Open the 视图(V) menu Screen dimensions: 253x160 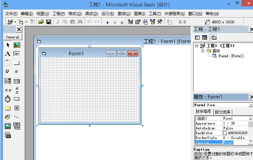click(x=43, y=14)
